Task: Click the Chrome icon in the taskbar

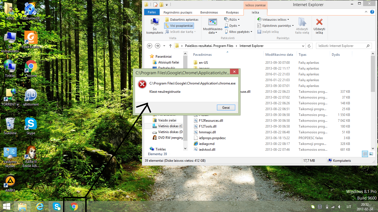Action: pyautogui.click(x=74, y=206)
